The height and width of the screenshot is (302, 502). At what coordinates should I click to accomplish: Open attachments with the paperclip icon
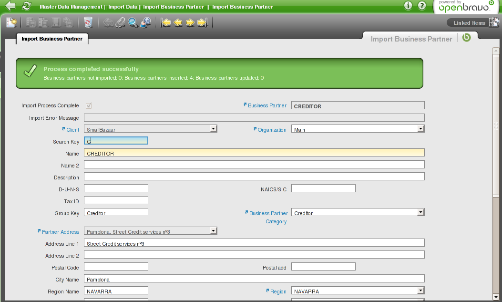coord(121,22)
